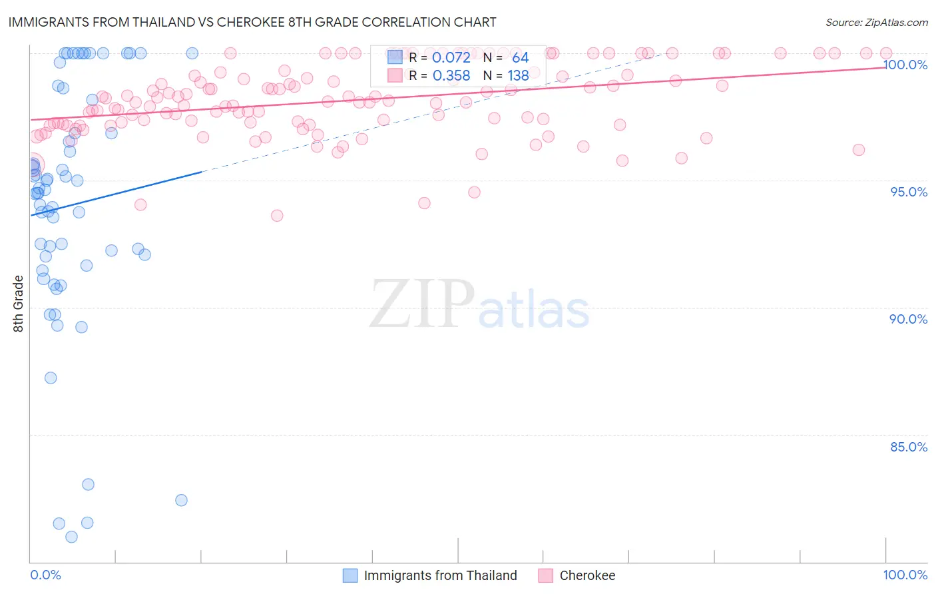Click the ZIPatlas watermark logo
Screen dimensions: 936x594
pos(479,305)
